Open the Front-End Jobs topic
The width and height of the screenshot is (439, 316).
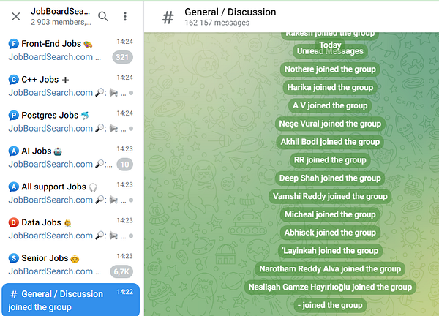pyautogui.click(x=70, y=50)
